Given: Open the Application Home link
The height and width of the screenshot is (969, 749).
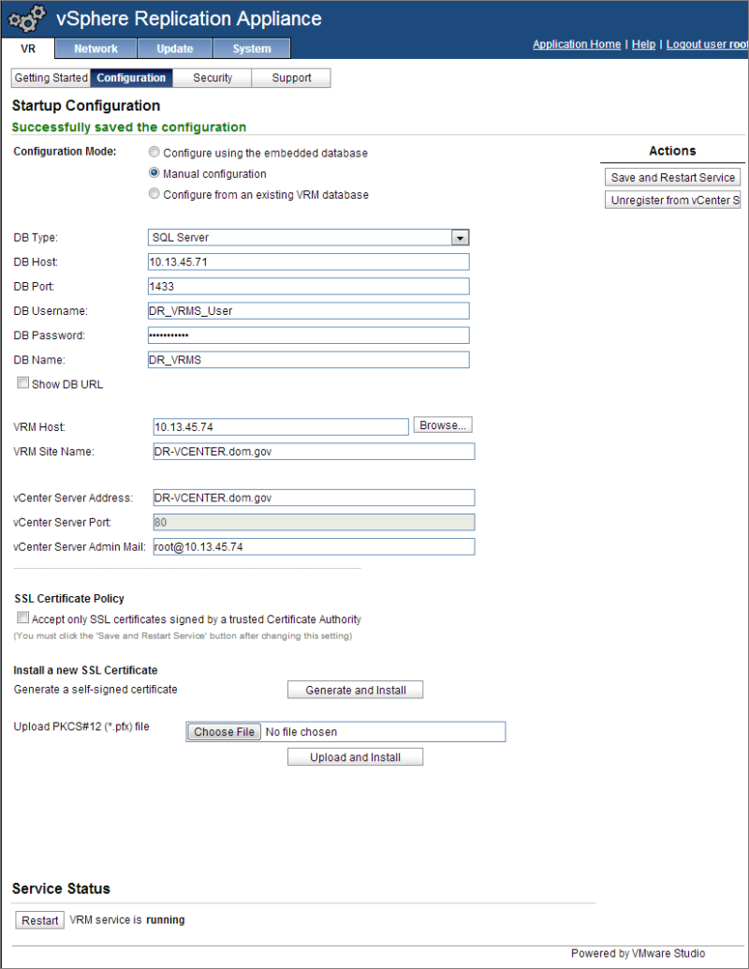Looking at the screenshot, I should pyautogui.click(x=576, y=44).
